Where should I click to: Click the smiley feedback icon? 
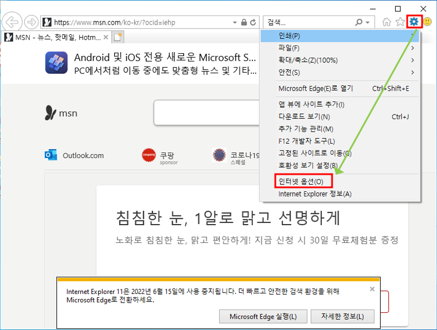pos(427,21)
